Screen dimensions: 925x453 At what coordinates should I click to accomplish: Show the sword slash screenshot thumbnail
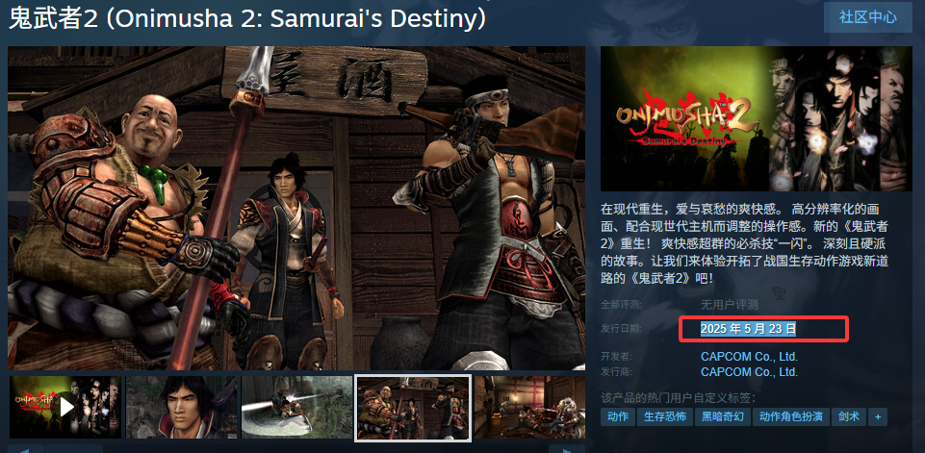coord(296,407)
